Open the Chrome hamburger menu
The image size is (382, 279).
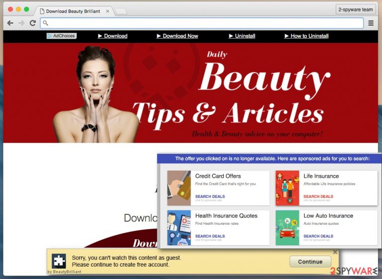pos(371,23)
